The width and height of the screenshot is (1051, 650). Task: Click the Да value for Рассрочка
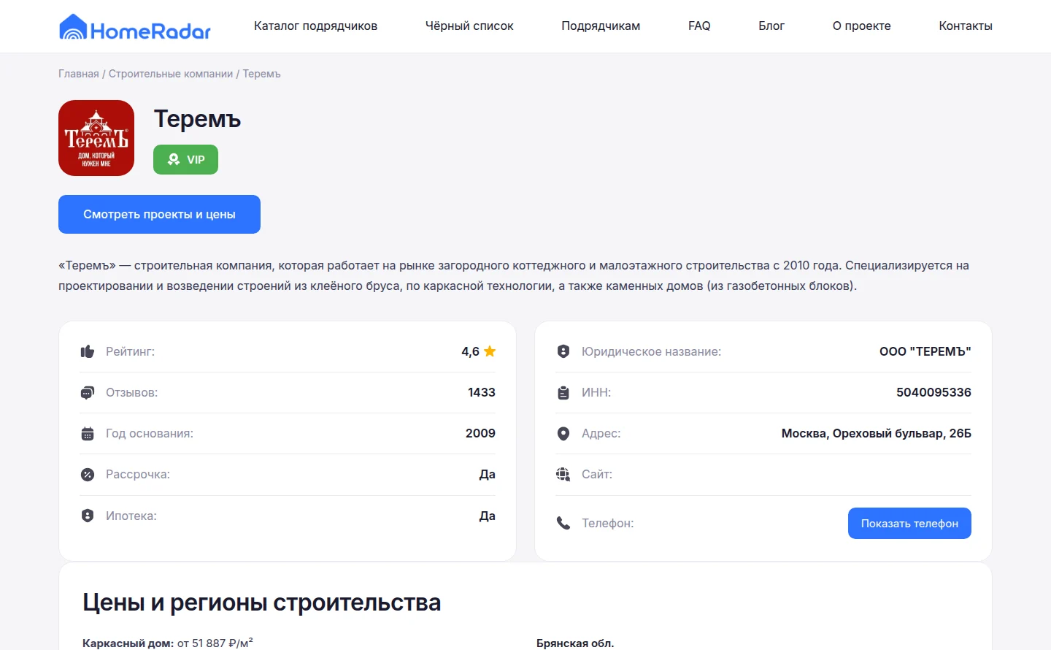(488, 475)
